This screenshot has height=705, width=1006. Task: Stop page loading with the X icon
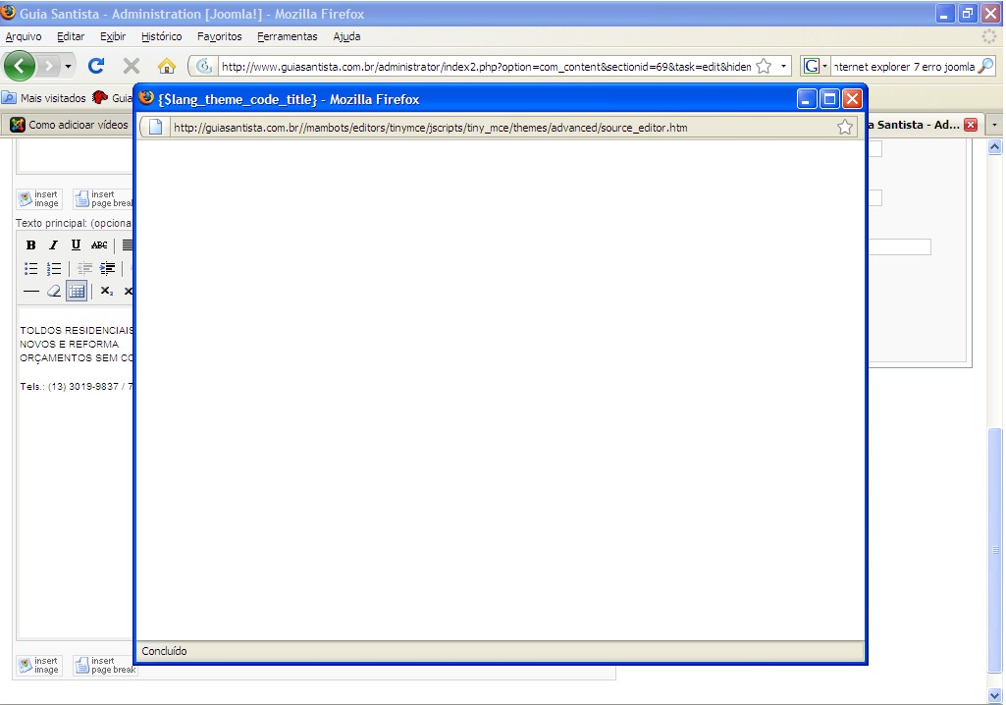coord(132,66)
